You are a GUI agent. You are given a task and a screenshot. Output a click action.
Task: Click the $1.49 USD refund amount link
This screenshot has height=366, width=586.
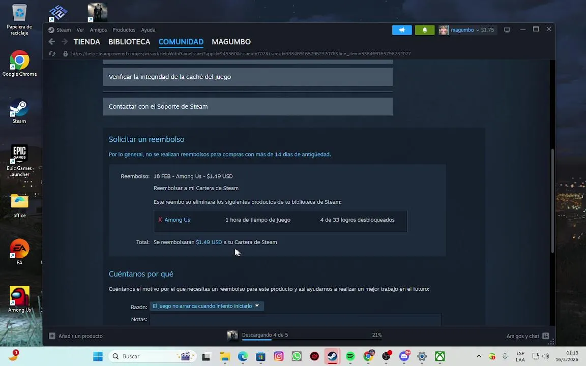pos(209,242)
